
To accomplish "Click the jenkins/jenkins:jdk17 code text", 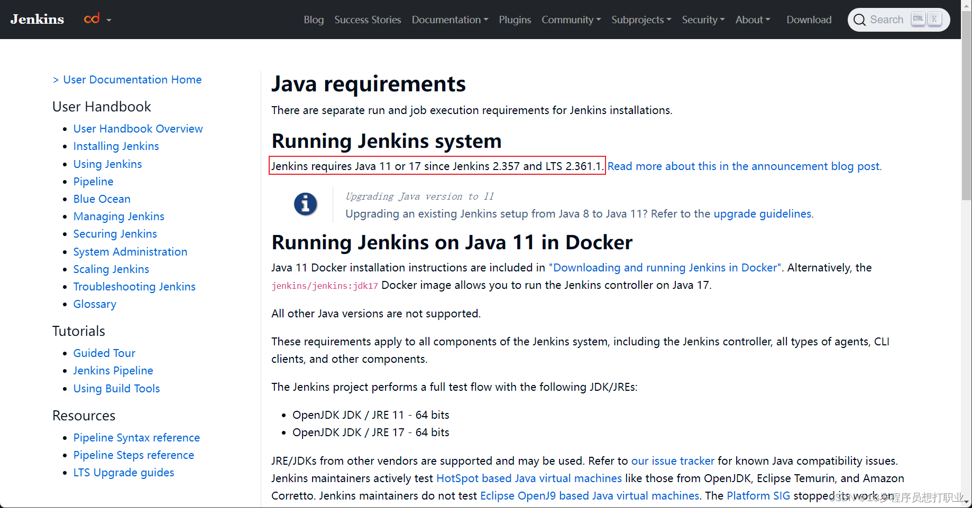I will pyautogui.click(x=325, y=286).
